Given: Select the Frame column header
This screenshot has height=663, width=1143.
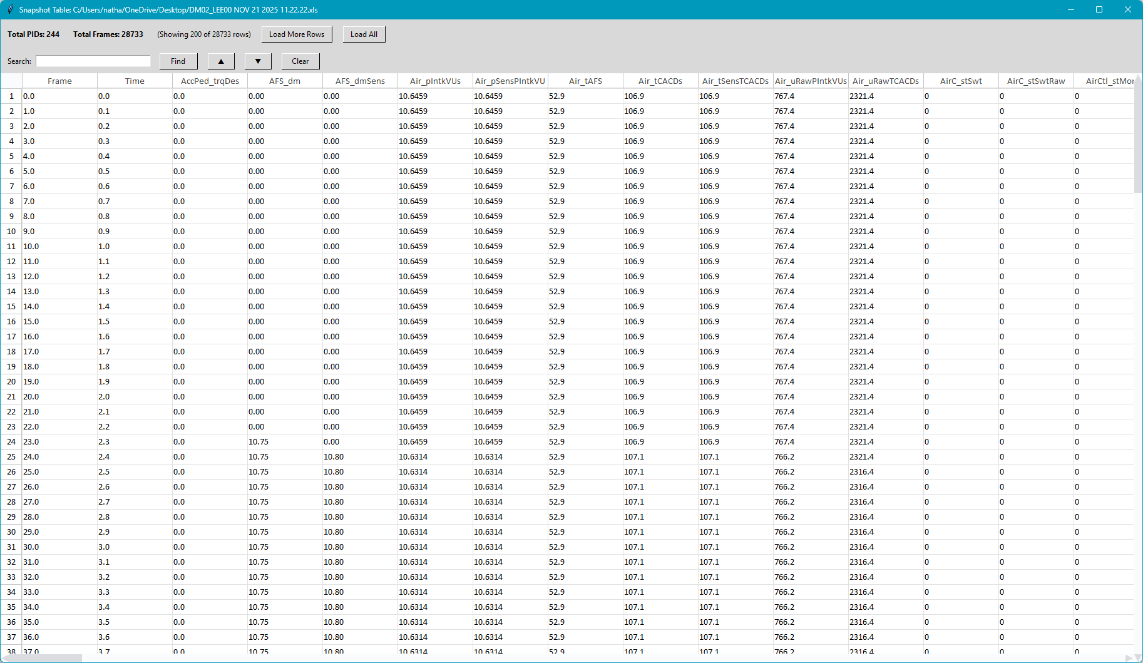Looking at the screenshot, I should click(59, 81).
